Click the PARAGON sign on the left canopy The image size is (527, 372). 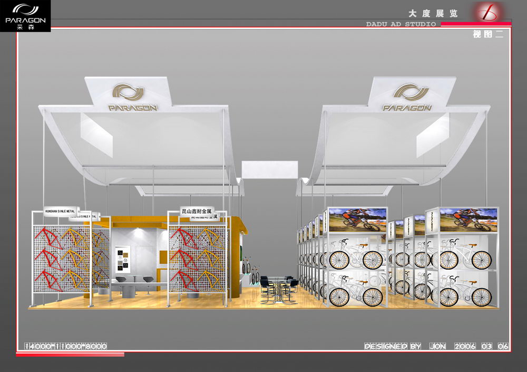coord(132,98)
